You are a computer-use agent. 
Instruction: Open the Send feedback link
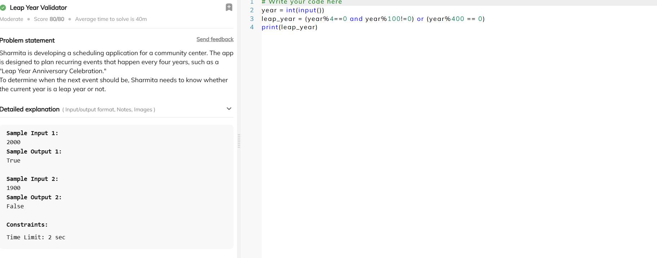coord(215,39)
